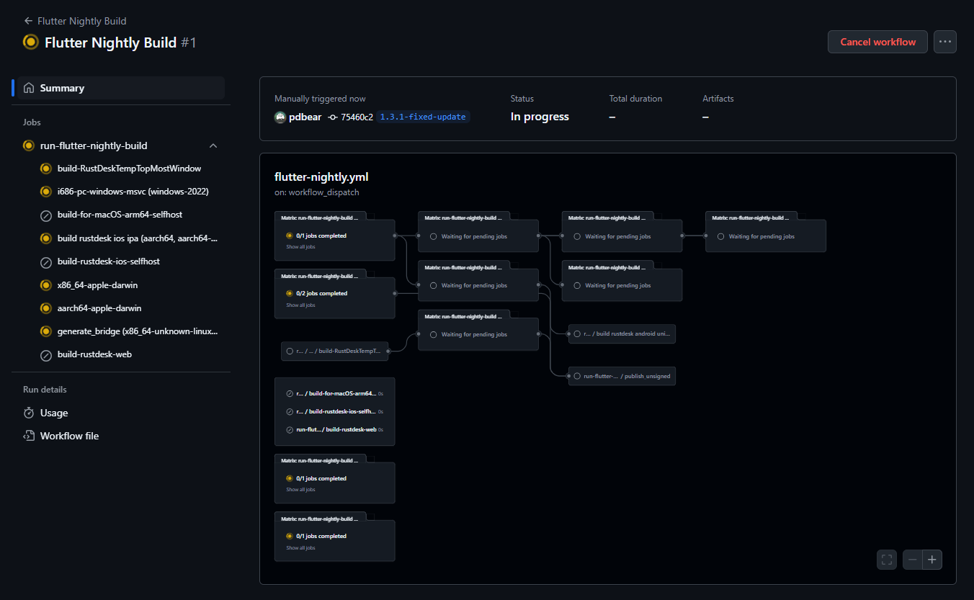
Task: Open the pdbear user profile link
Action: point(305,117)
